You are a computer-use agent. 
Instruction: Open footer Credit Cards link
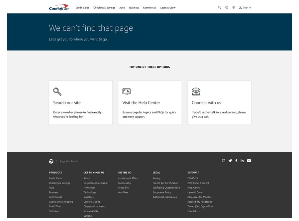click(56, 178)
